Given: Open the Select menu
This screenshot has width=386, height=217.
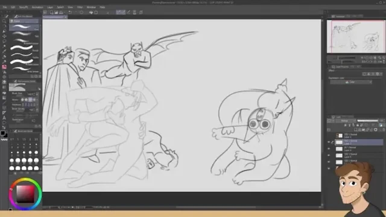Looking at the screenshot, I should point(60,7).
